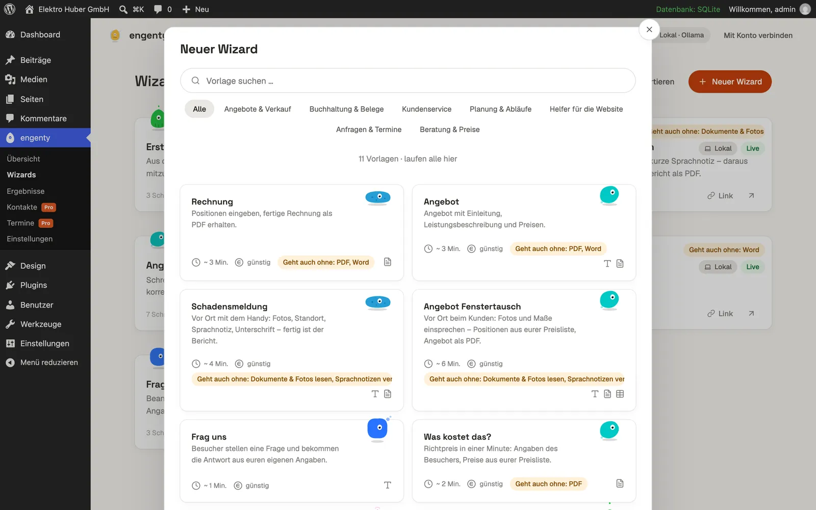Open the Neuer Wizard orange button
816x510 pixels.
tap(730, 82)
